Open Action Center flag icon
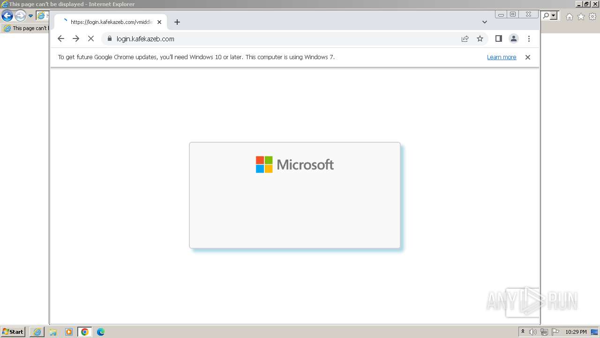The width and height of the screenshot is (600, 338). click(x=555, y=332)
